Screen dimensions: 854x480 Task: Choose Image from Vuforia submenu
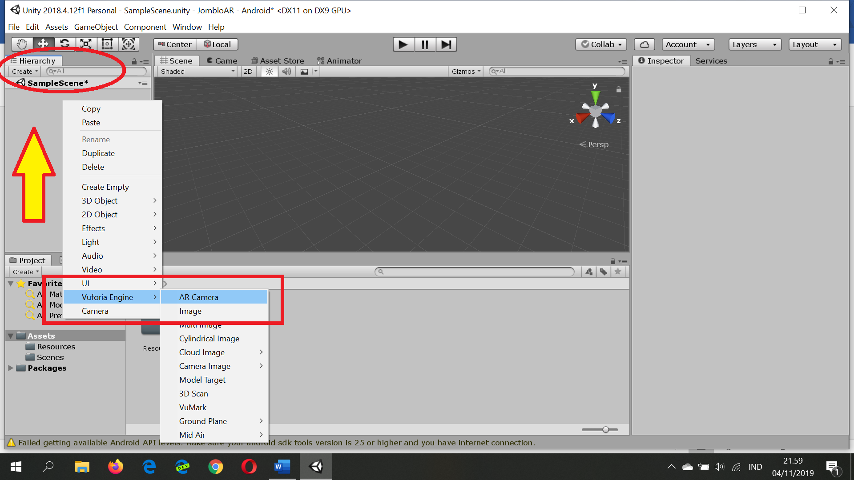(214, 311)
